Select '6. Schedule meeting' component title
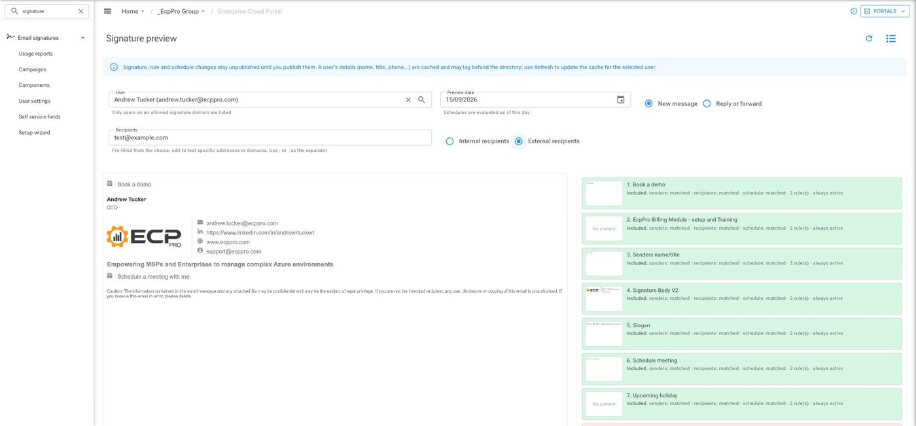916x426 pixels. click(652, 361)
